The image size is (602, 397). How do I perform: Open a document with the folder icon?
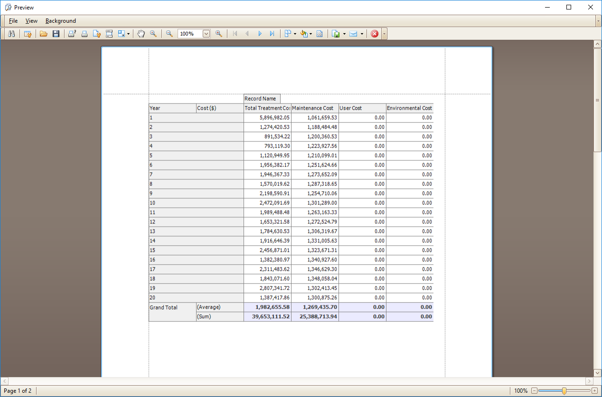point(44,34)
